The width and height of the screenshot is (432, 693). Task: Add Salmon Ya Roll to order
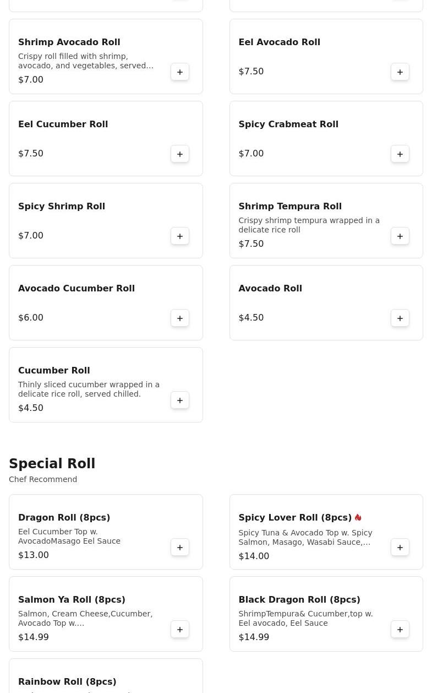coord(180,630)
